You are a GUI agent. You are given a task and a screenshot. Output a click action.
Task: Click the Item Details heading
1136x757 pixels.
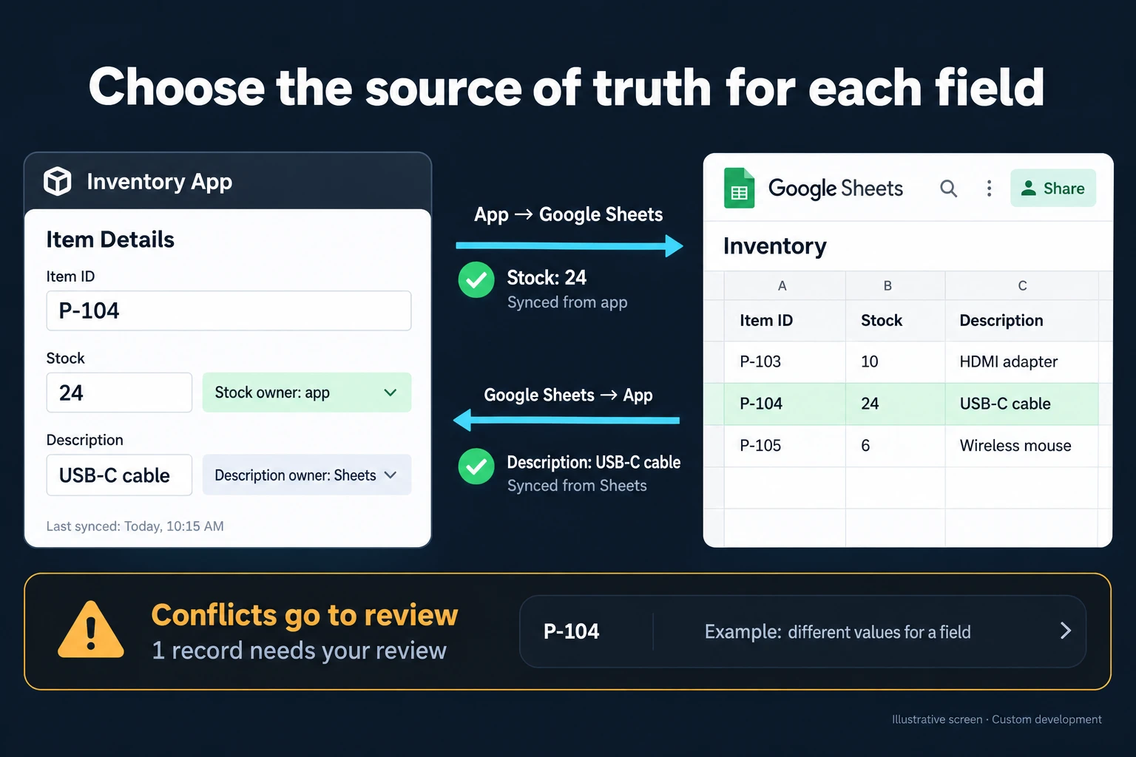tap(110, 240)
